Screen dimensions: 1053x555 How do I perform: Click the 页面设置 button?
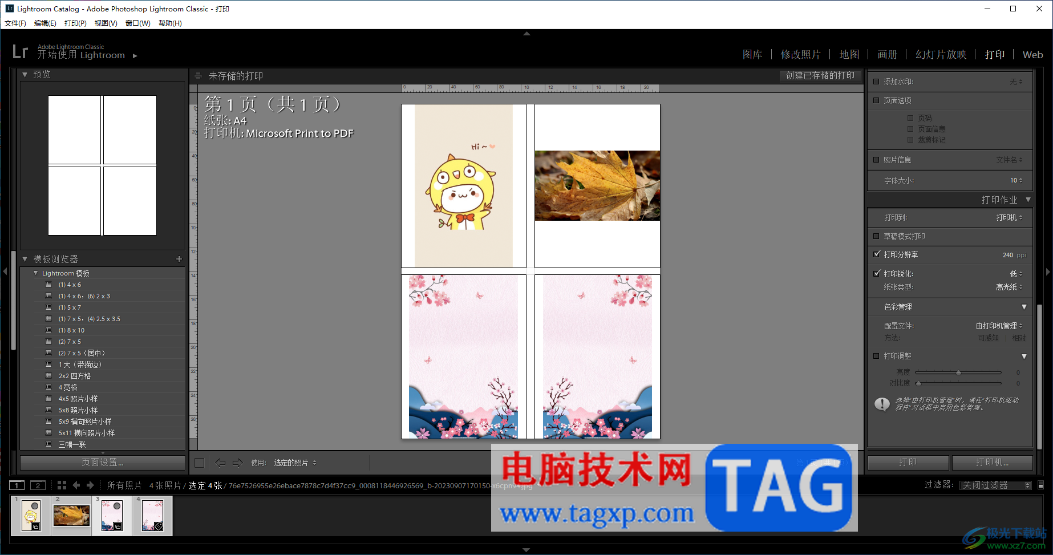pyautogui.click(x=103, y=463)
